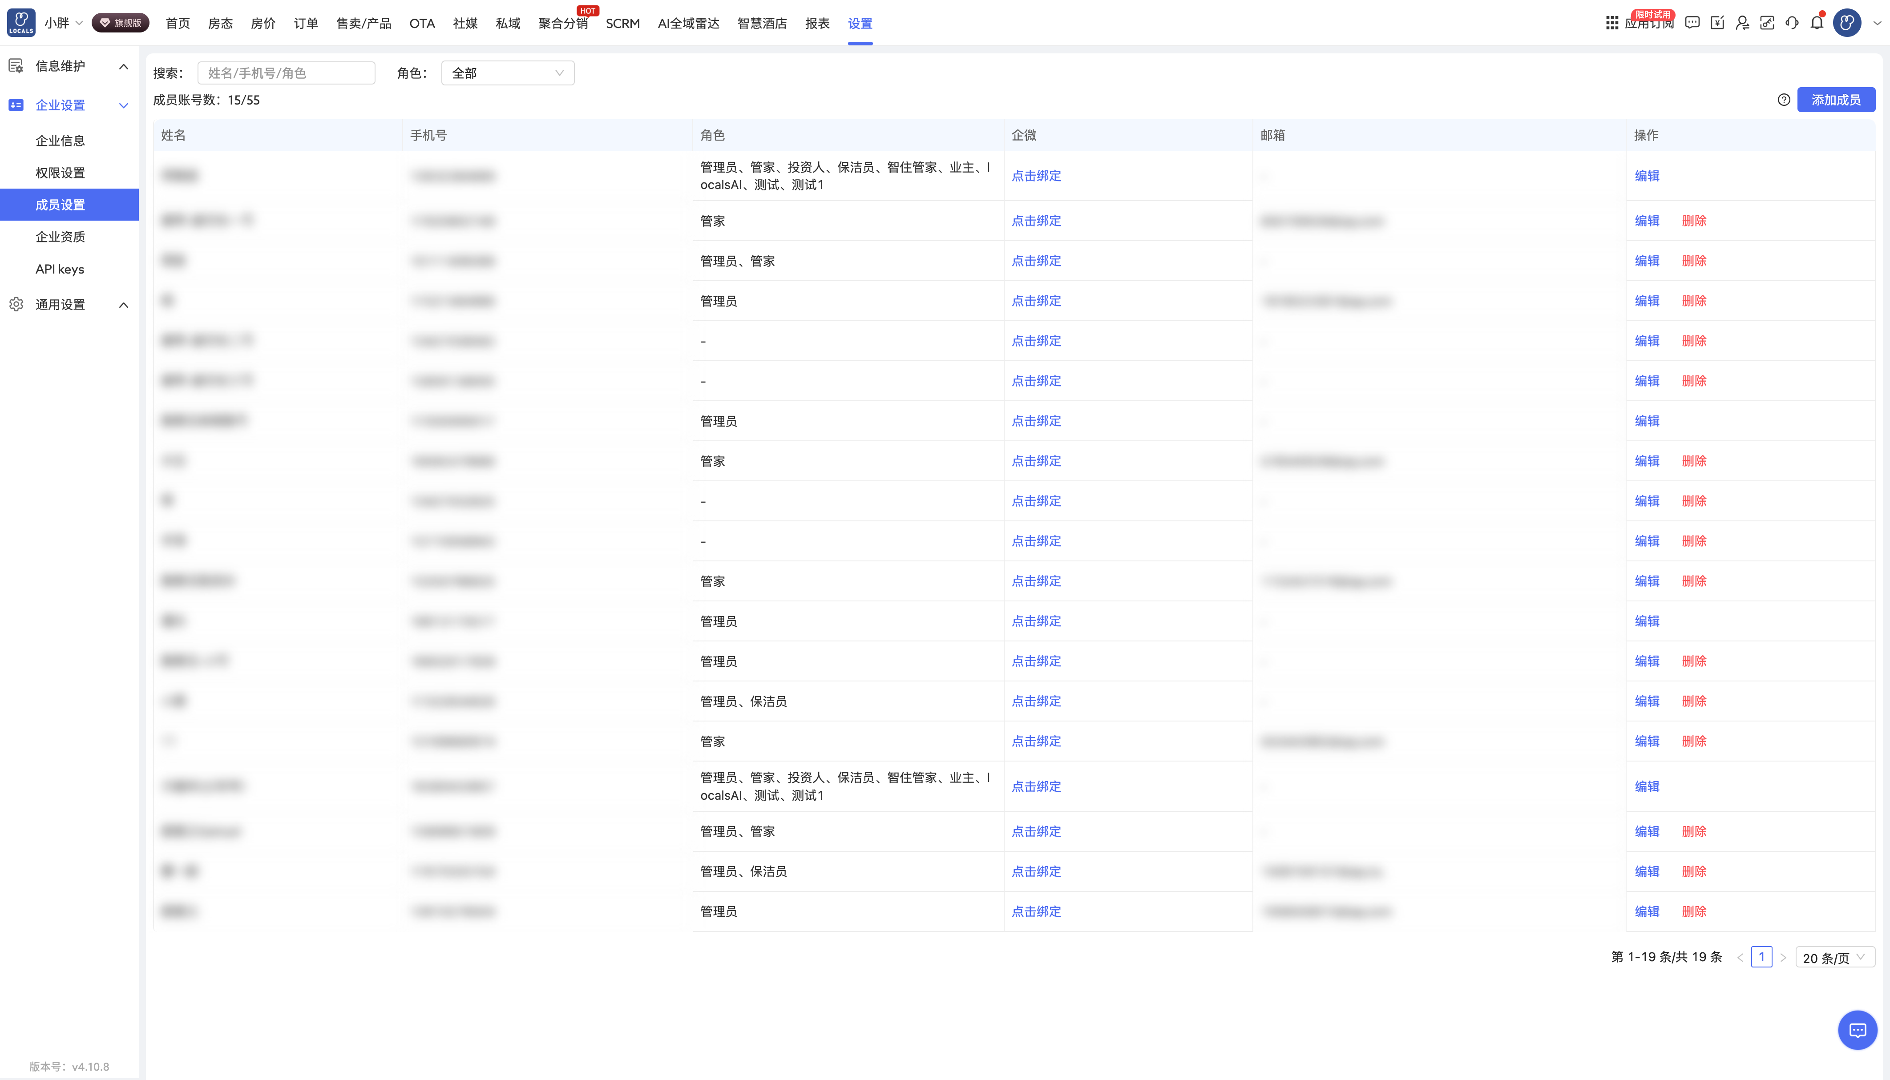This screenshot has width=1890, height=1080.
Task: Click the 旗舰版 diamond badge
Action: 120,23
